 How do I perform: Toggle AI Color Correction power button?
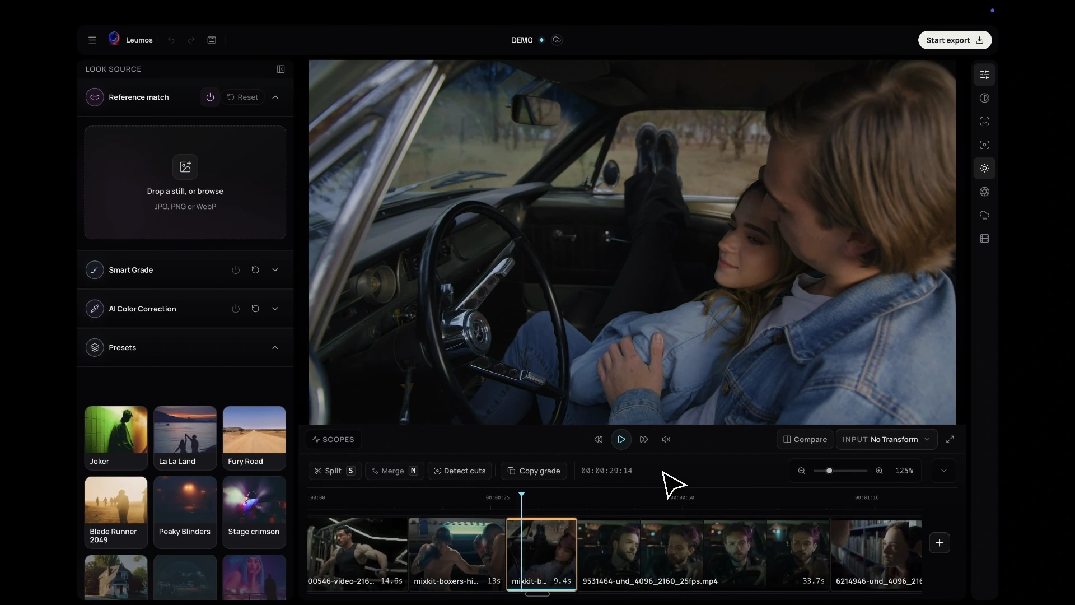[x=236, y=309]
